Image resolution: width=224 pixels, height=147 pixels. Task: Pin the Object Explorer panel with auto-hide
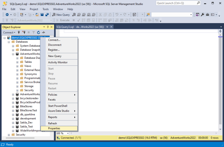click(48, 27)
